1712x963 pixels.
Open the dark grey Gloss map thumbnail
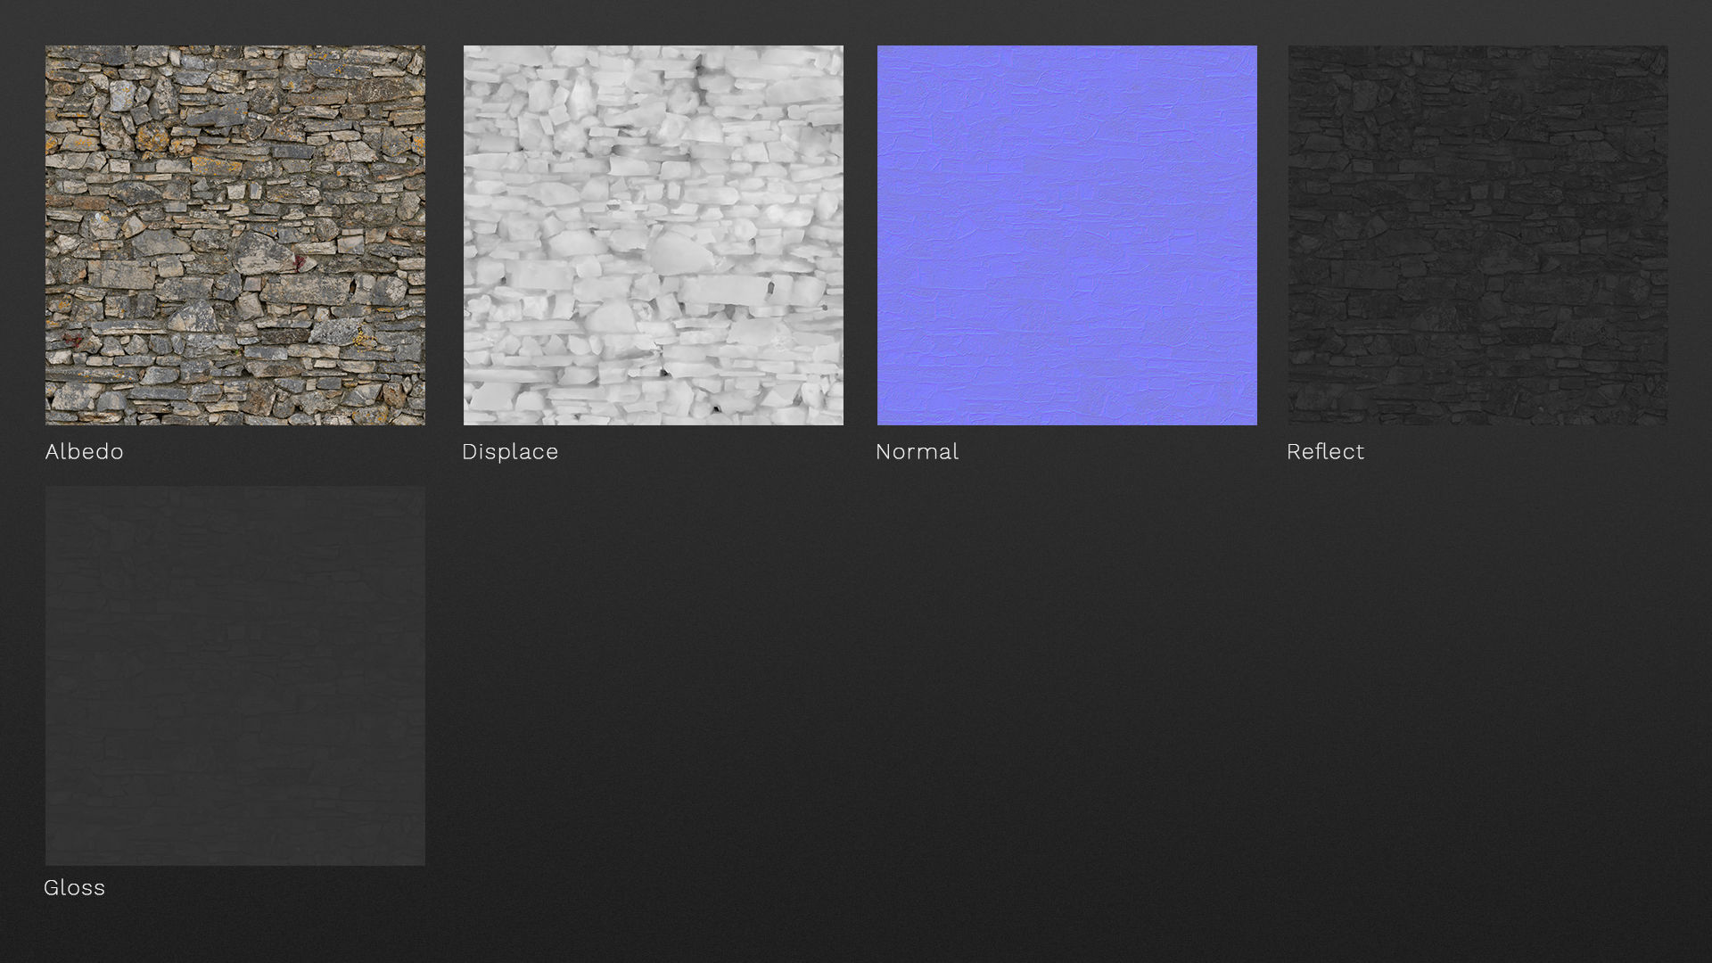click(x=235, y=676)
